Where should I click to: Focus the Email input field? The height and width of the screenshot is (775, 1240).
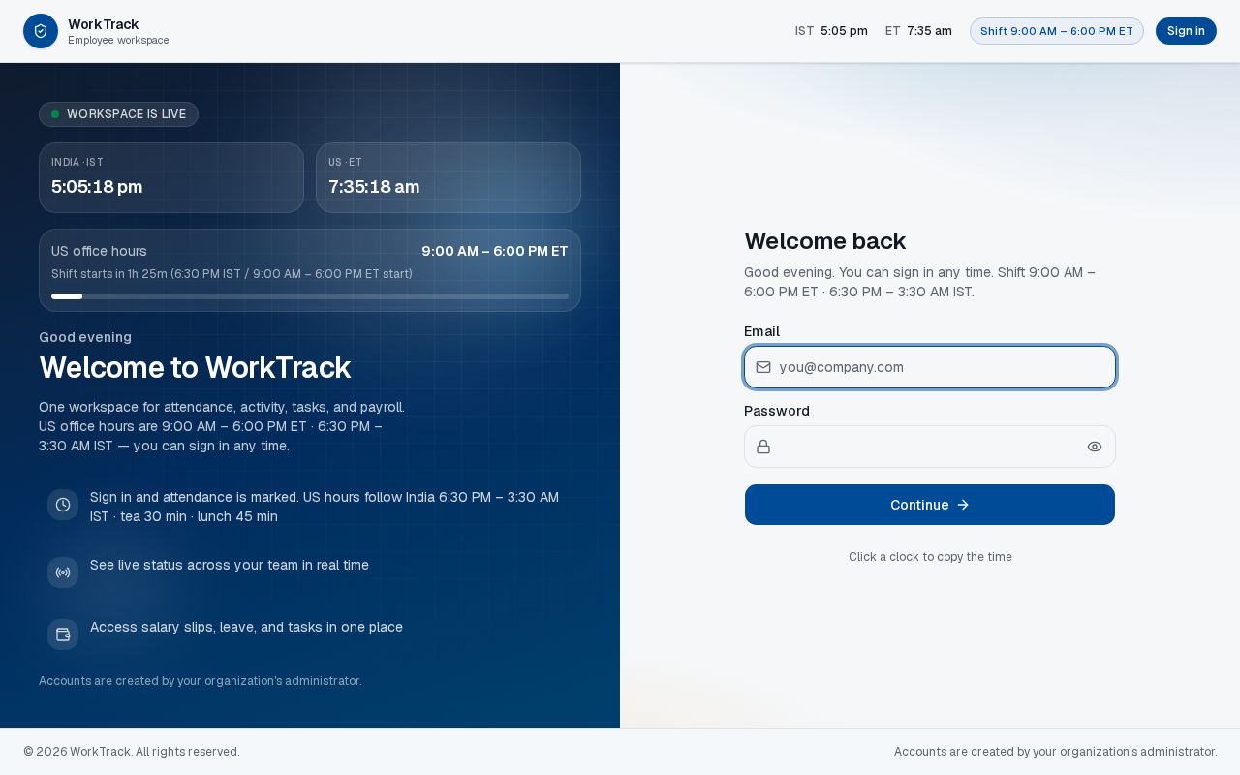pyautogui.click(x=930, y=367)
